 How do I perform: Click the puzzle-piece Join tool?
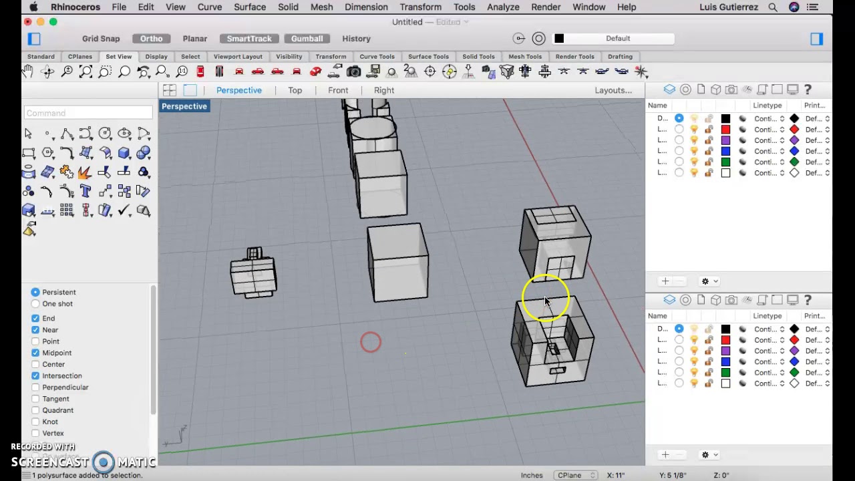[x=67, y=172]
